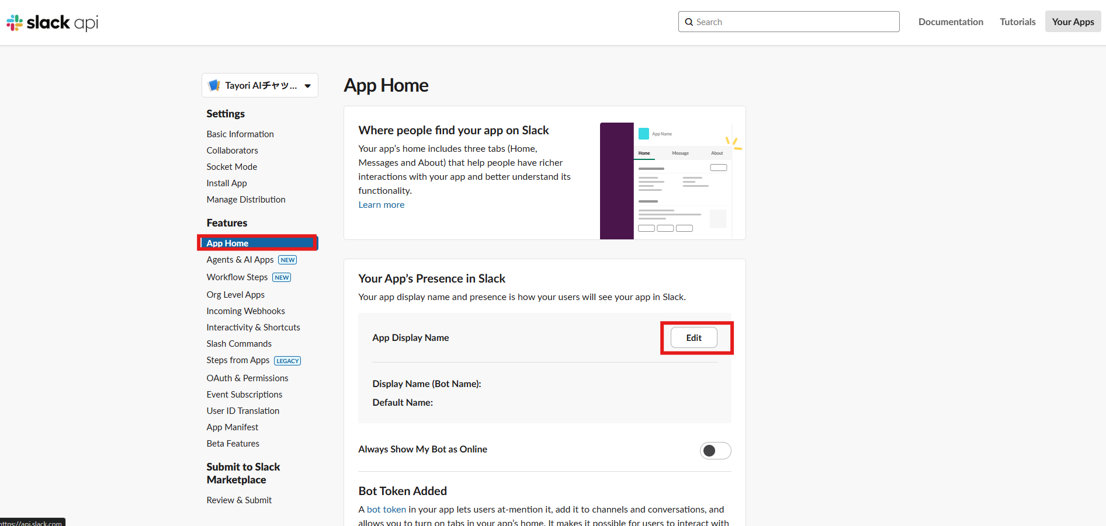
Task: Select OAuth & Permissions in sidebar
Action: [247, 378]
